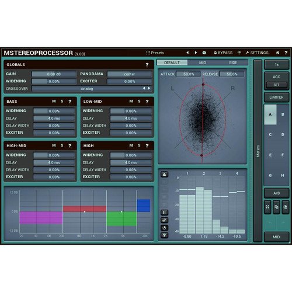
Task: Toggle the BYPASS switch
Action: [223, 53]
